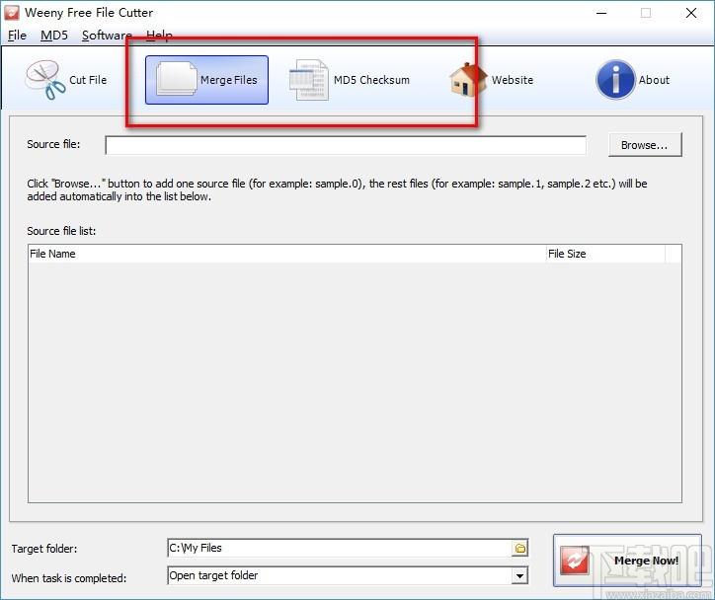This screenshot has height=600, width=715.
Task: Open the File menu
Action: tap(17, 36)
